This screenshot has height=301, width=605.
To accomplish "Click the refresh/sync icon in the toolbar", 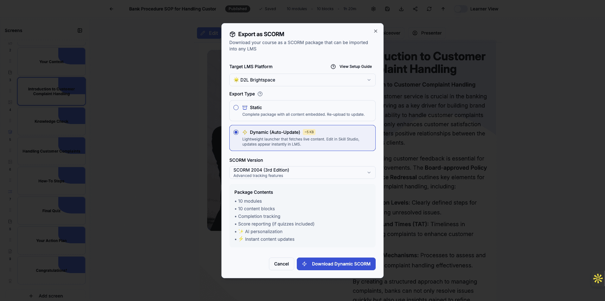I will point(429,9).
